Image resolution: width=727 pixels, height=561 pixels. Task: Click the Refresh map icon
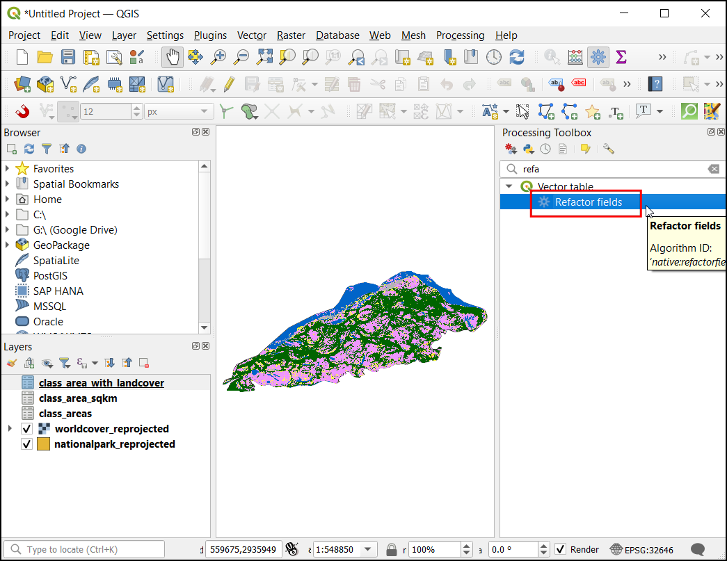[x=516, y=57]
